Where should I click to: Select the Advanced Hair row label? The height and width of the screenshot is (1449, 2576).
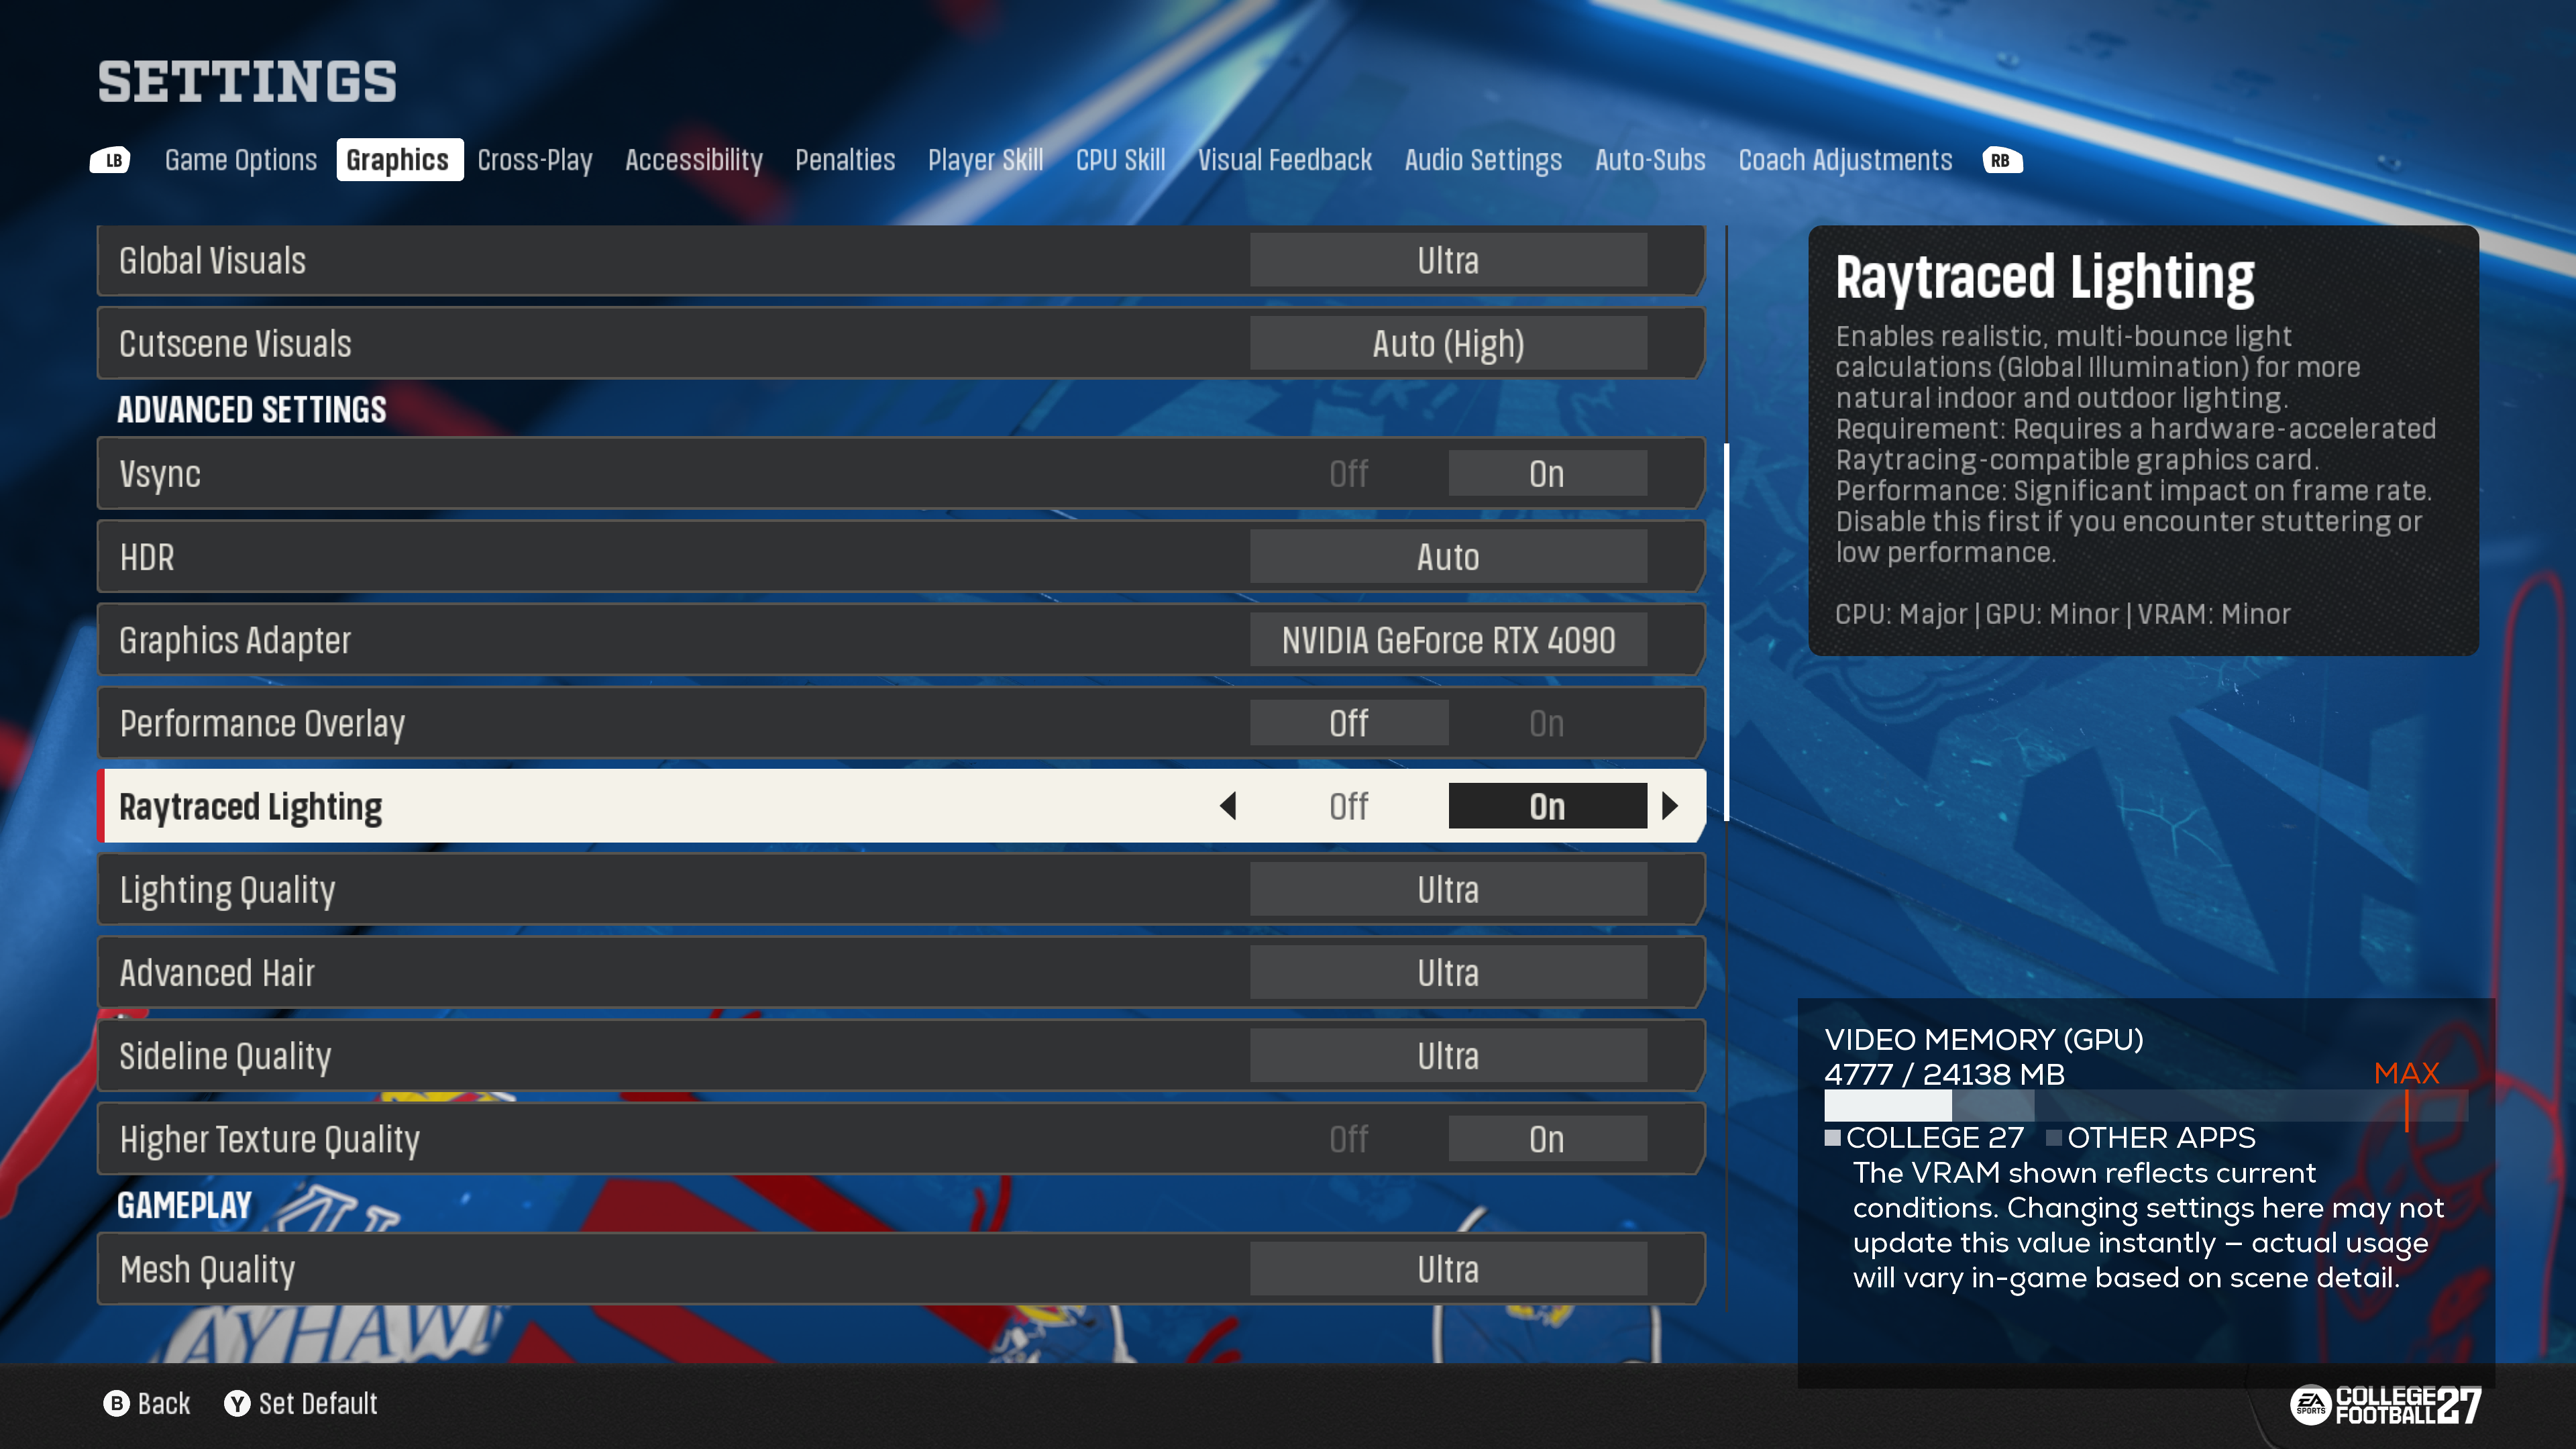pyautogui.click(x=217, y=972)
